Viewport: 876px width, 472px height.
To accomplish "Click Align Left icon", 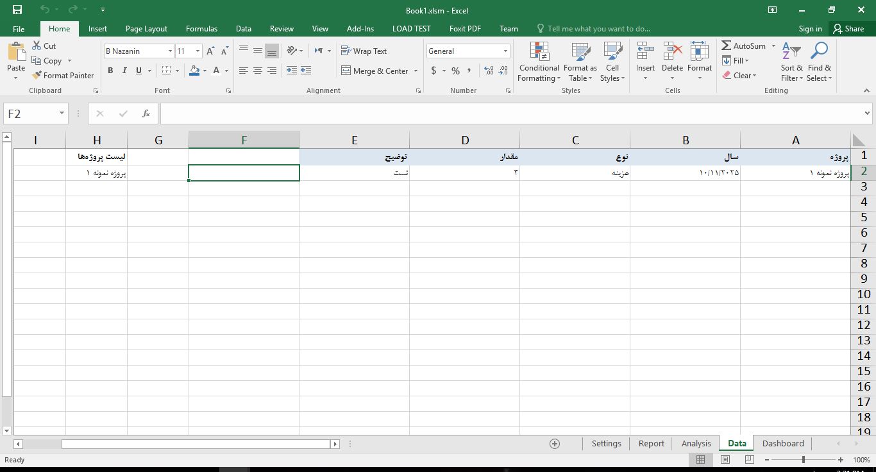I will pyautogui.click(x=243, y=71).
